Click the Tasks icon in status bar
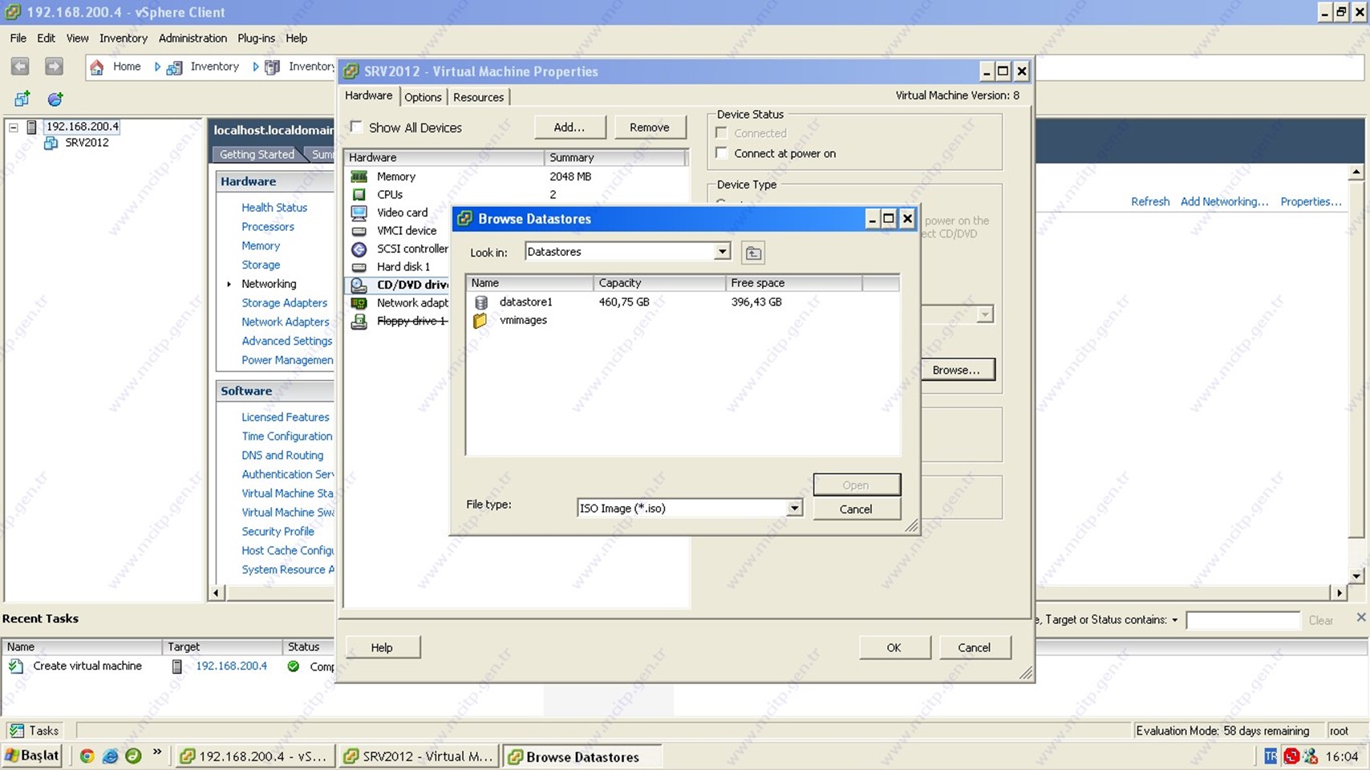This screenshot has width=1370, height=770. click(x=17, y=731)
